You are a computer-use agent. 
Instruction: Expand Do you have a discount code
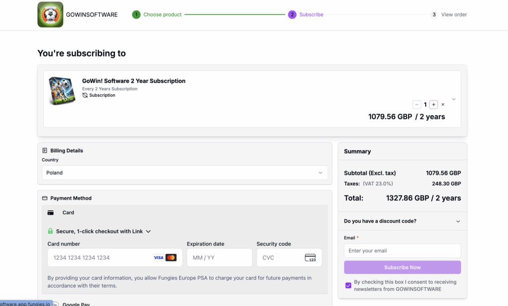(402, 221)
